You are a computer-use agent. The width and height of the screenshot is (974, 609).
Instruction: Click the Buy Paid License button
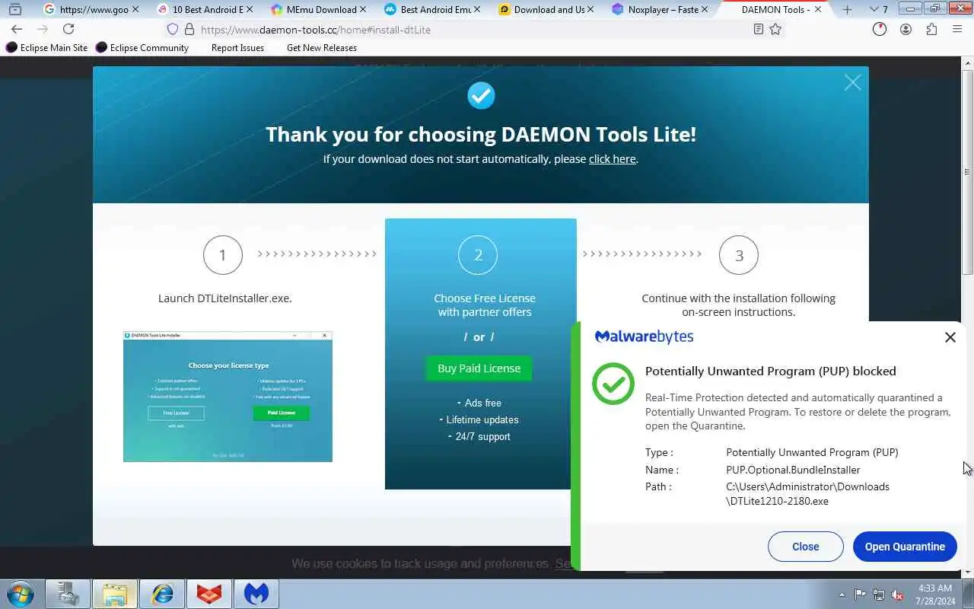[479, 368]
